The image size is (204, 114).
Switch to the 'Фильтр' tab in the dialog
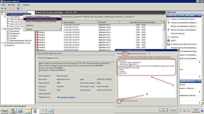(119, 53)
